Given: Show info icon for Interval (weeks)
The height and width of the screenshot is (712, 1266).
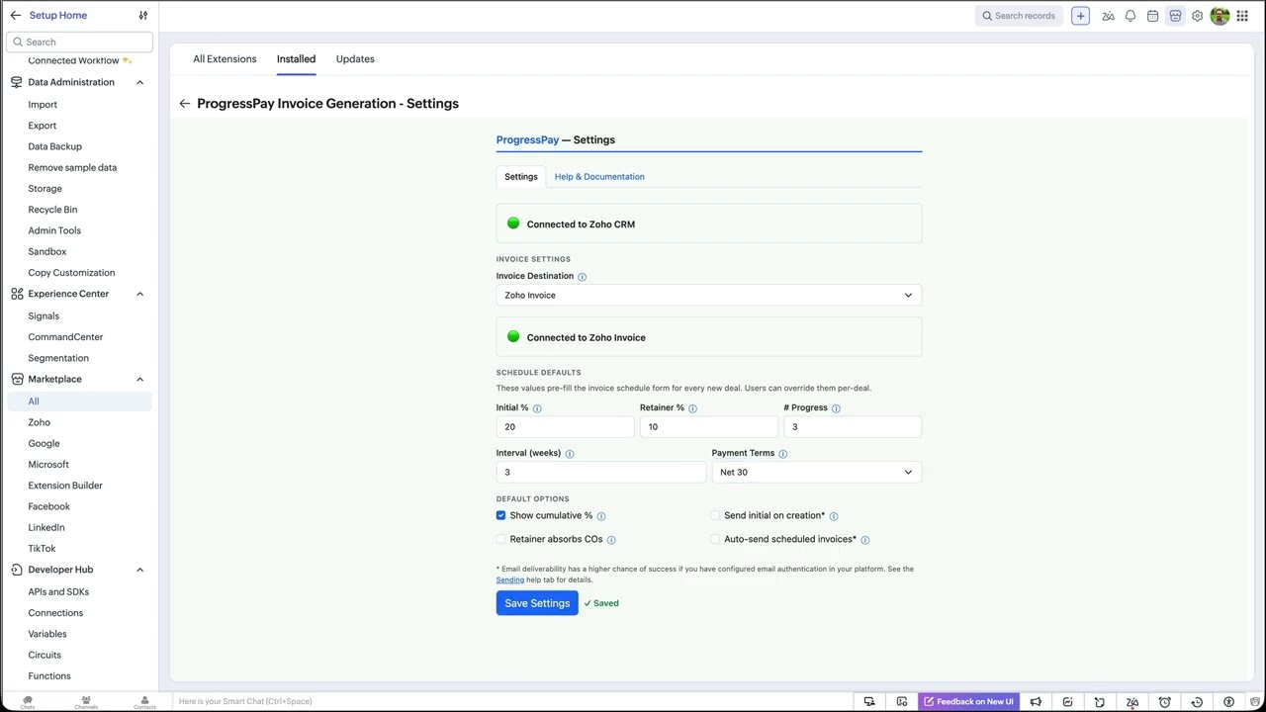Looking at the screenshot, I should click(569, 454).
